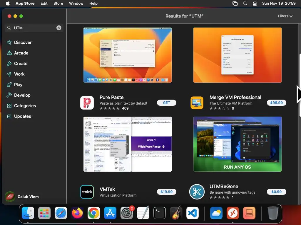Open the Develop category
Viewport: 301px width, 225px height.
click(19, 95)
